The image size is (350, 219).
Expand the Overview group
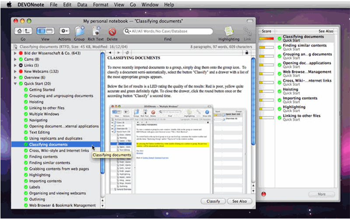point(15,78)
